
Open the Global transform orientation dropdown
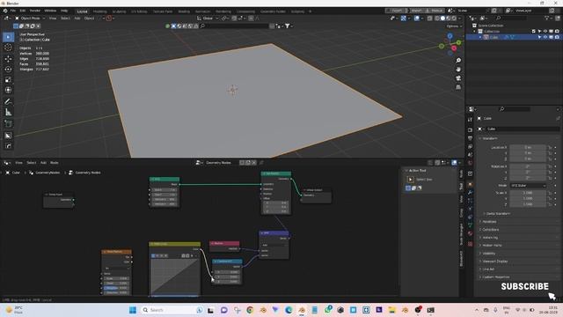[208, 18]
